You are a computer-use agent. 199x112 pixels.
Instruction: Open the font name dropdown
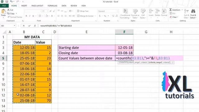pyautogui.click(x=41, y=11)
